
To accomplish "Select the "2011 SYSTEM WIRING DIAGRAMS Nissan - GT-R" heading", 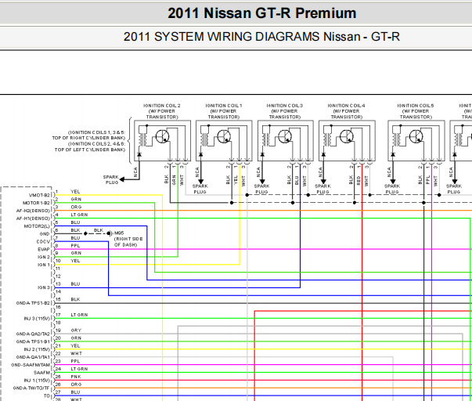I will pos(261,37).
